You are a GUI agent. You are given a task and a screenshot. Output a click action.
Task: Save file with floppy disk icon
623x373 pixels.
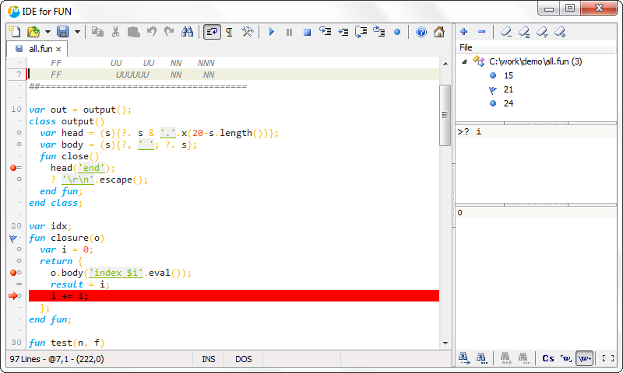[x=63, y=32]
